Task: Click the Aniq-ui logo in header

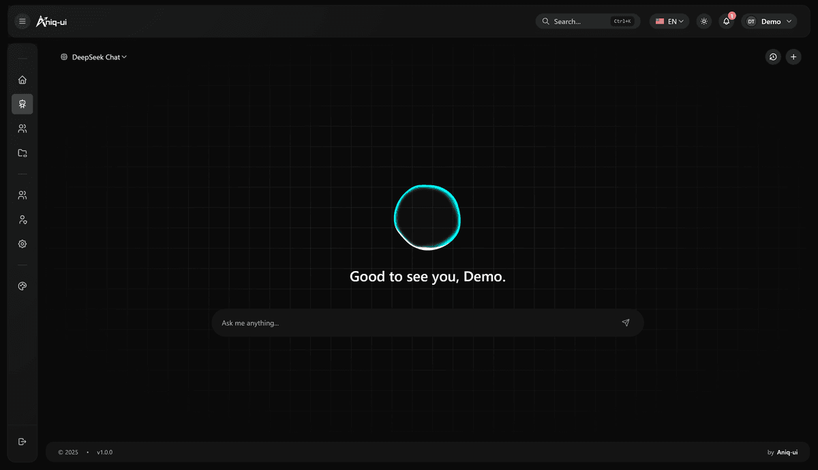Action: [x=52, y=22]
